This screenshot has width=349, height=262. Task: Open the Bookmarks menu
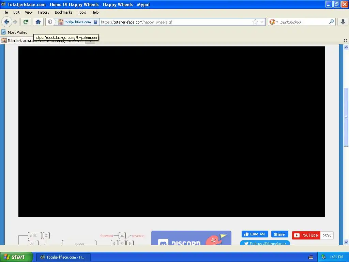[63, 12]
